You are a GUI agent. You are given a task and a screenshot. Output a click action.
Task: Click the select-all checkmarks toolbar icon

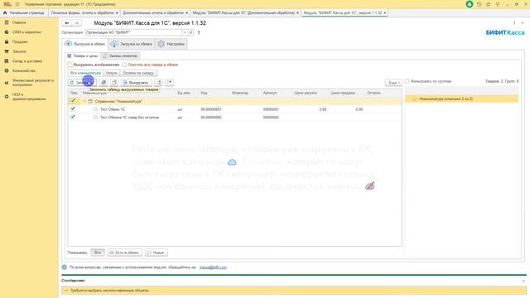104,83
